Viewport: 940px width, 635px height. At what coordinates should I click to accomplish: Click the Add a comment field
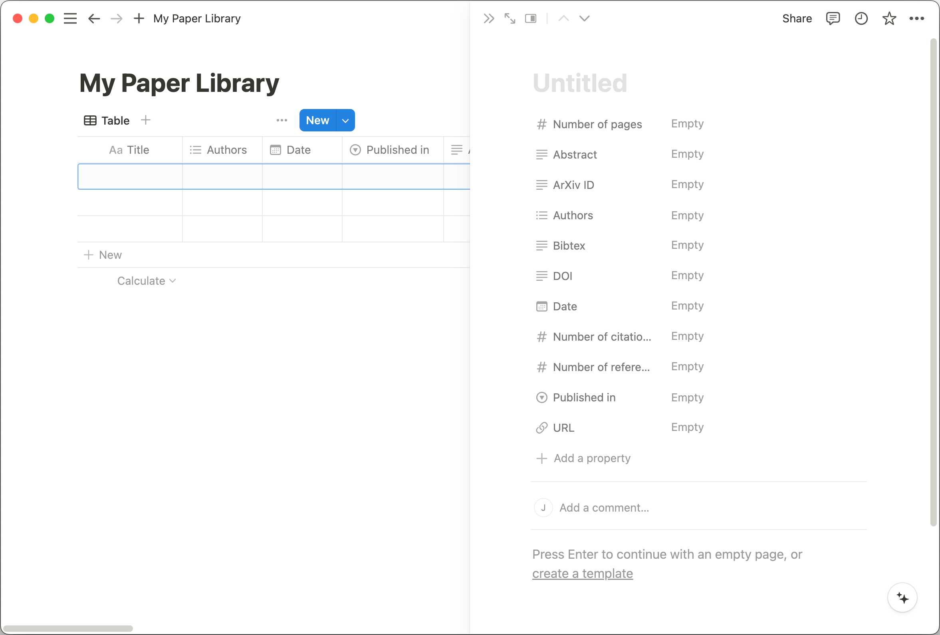(604, 508)
